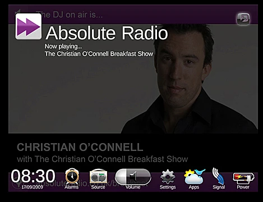Open the Alarms clock icon

(72, 176)
